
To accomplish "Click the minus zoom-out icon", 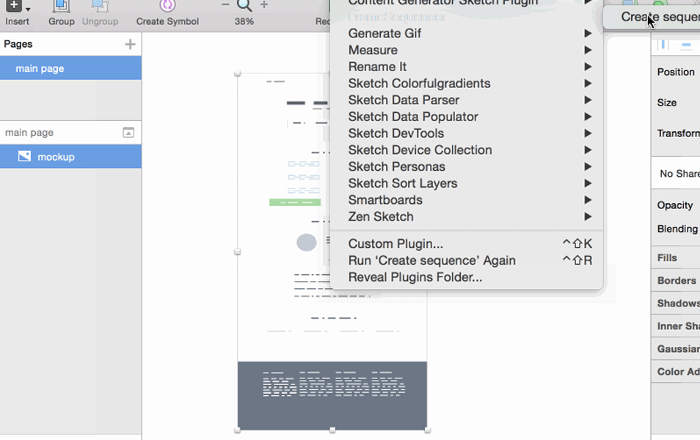I will 225,5.
